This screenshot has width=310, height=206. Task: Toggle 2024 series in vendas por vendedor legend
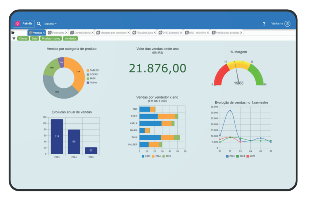(x=157, y=156)
